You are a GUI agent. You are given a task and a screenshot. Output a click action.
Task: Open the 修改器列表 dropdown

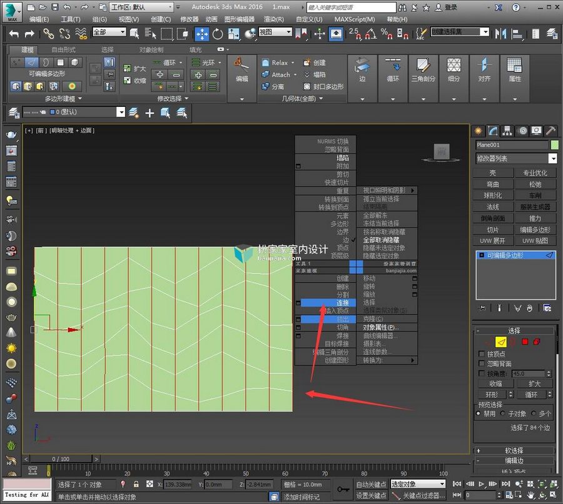pos(516,158)
